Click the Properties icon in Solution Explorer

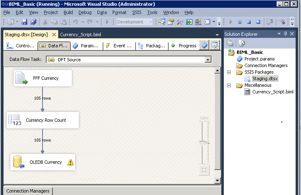point(230,43)
